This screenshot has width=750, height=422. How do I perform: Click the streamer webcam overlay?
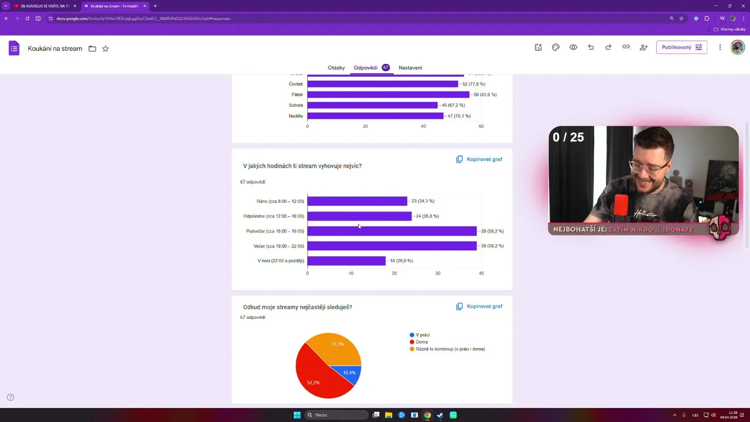click(643, 181)
